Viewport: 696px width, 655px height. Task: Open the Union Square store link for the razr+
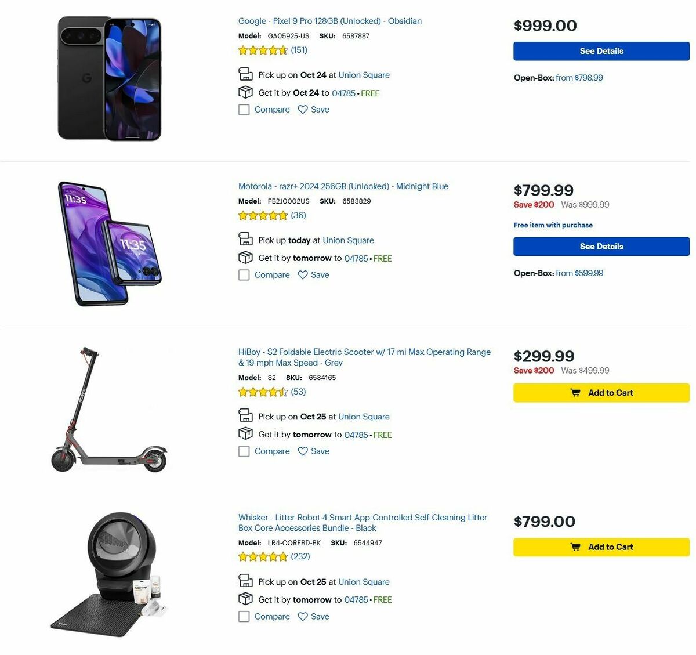click(348, 240)
